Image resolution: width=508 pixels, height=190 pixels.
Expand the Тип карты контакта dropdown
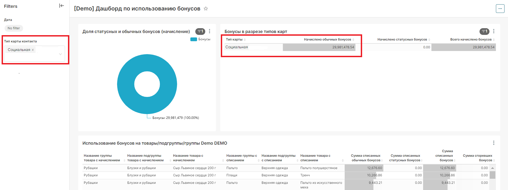coord(60,54)
